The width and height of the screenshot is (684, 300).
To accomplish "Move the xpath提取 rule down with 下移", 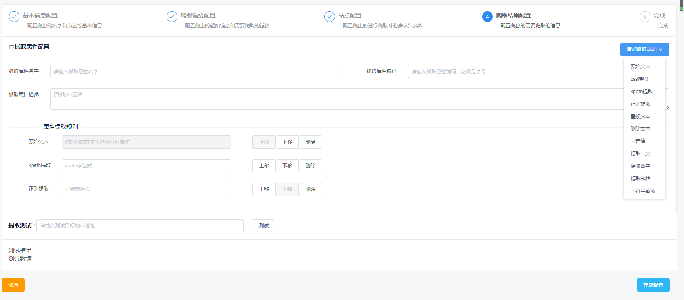I will click(x=287, y=166).
